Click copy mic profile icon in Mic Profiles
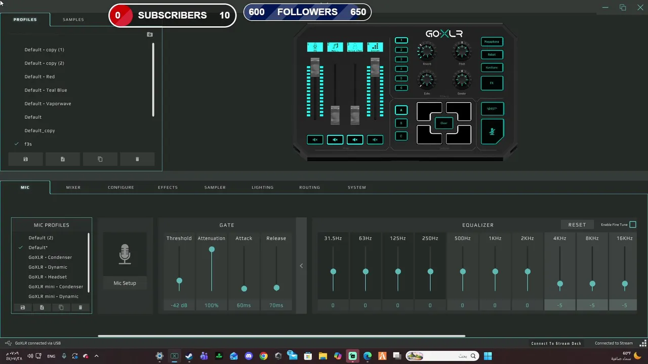Image resolution: width=648 pixels, height=364 pixels. [61, 307]
